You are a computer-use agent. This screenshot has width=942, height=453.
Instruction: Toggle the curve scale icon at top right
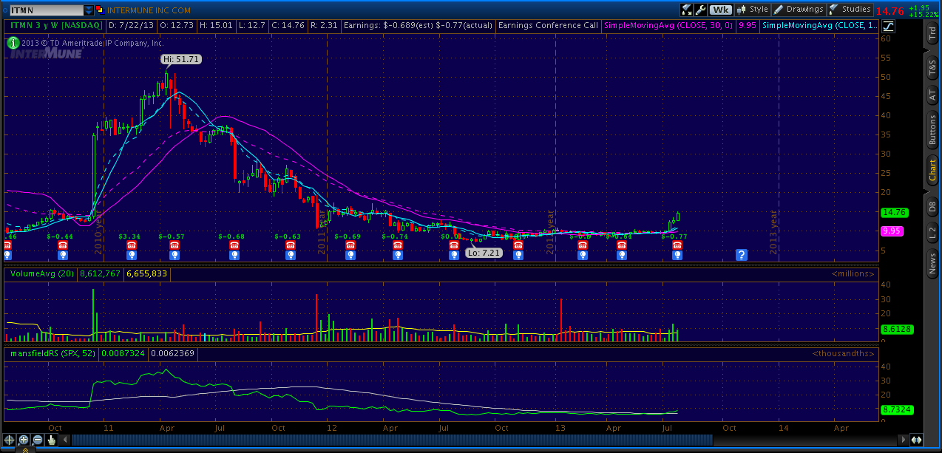coord(887,25)
